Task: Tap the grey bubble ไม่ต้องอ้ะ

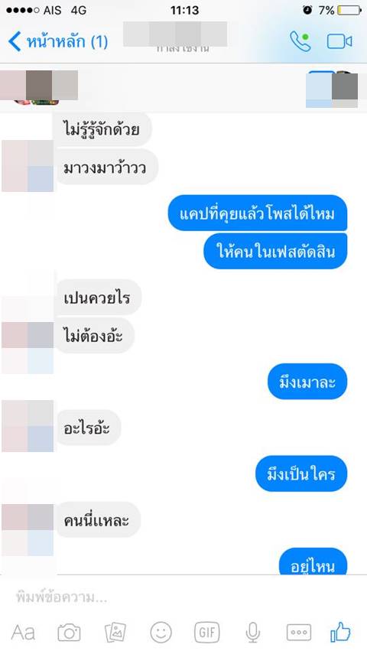Action: coord(93,335)
